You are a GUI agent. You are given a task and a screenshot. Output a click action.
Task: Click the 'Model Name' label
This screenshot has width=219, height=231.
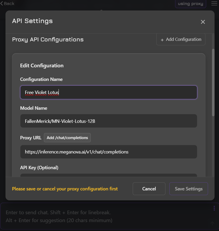(34, 108)
